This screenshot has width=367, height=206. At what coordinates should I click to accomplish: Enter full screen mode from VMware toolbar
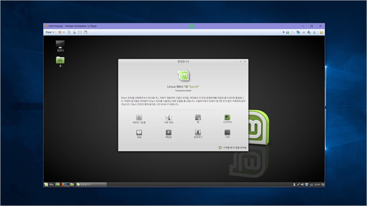pos(80,32)
